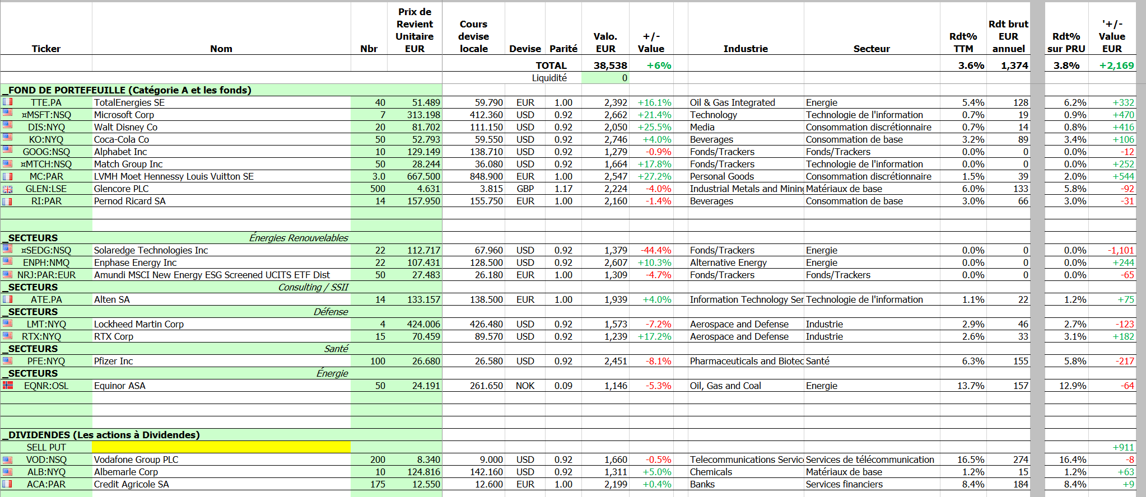Click the French flag beside TTE.PA
The height and width of the screenshot is (497, 1146).
[7, 102]
